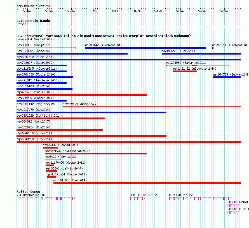Screen dimensions: 249x228
Task: Select the nsv830891 (Wong2007) variant label
Action: point(34,45)
